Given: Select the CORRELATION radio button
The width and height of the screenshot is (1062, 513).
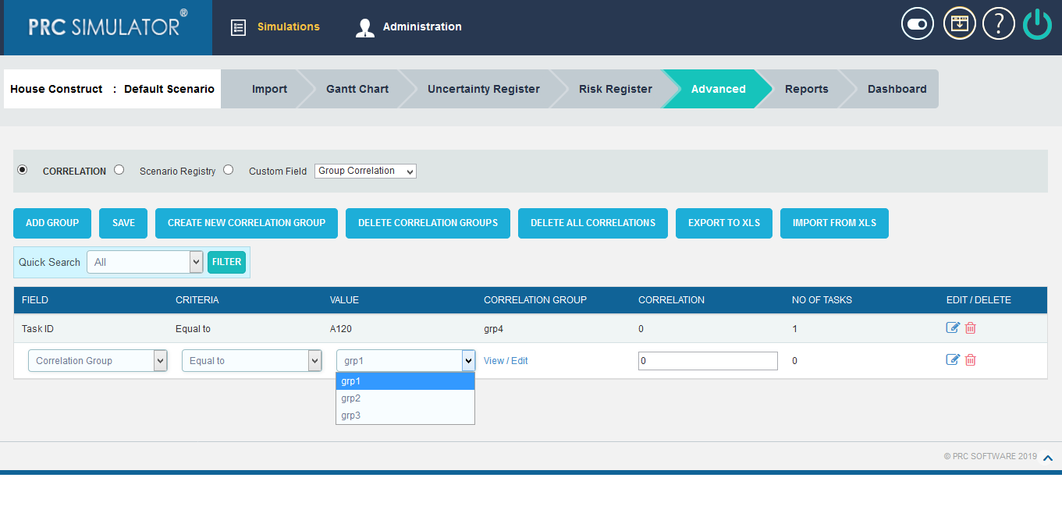Looking at the screenshot, I should click(22, 169).
